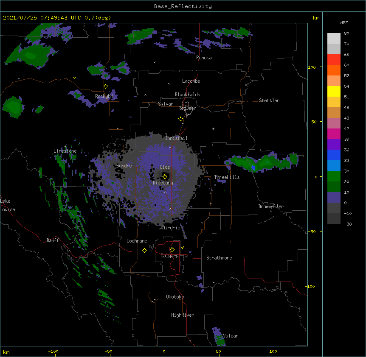Click the yellow V marker northeast of Calgary
This screenshot has width=366, height=357.
point(182,248)
